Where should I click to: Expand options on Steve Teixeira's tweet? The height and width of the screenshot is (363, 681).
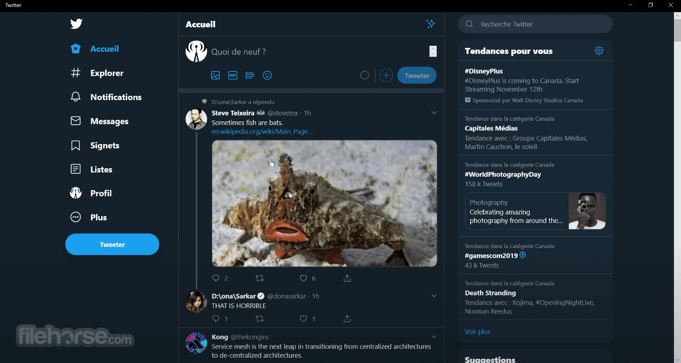434,113
